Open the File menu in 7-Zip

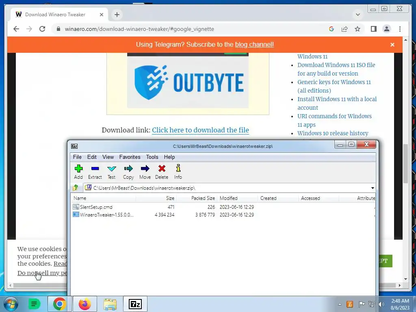pyautogui.click(x=77, y=157)
